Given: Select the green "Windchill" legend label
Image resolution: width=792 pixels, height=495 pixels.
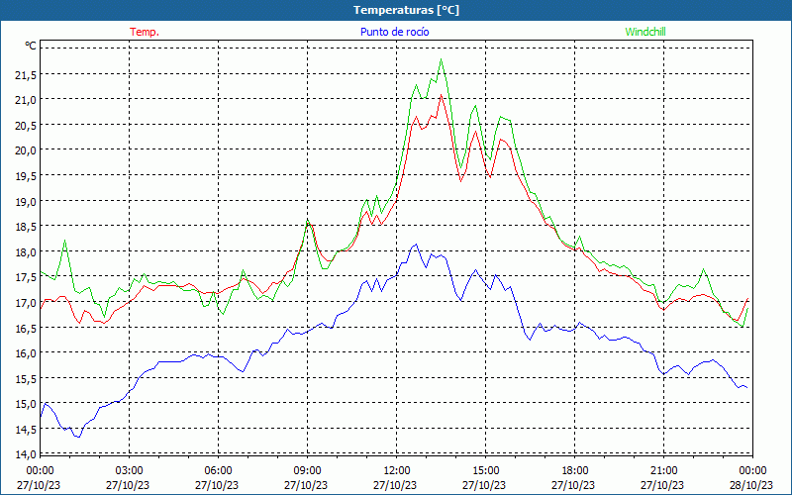Looking at the screenshot, I should pyautogui.click(x=645, y=32).
